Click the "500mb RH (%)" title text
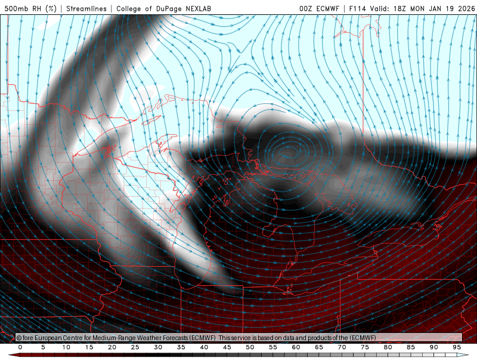Viewport: 477px width, 358px height. [30, 8]
